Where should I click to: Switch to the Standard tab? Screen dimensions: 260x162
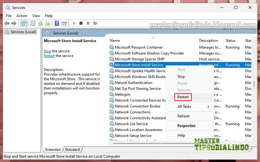[x=72, y=149]
